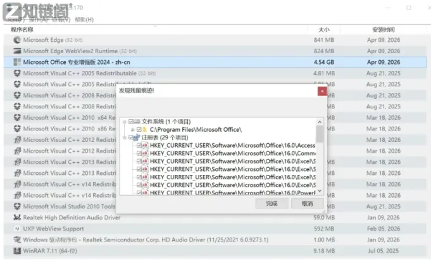
Task: Toggle the 注册表 (29 个项目) checkbox
Action: [131, 137]
